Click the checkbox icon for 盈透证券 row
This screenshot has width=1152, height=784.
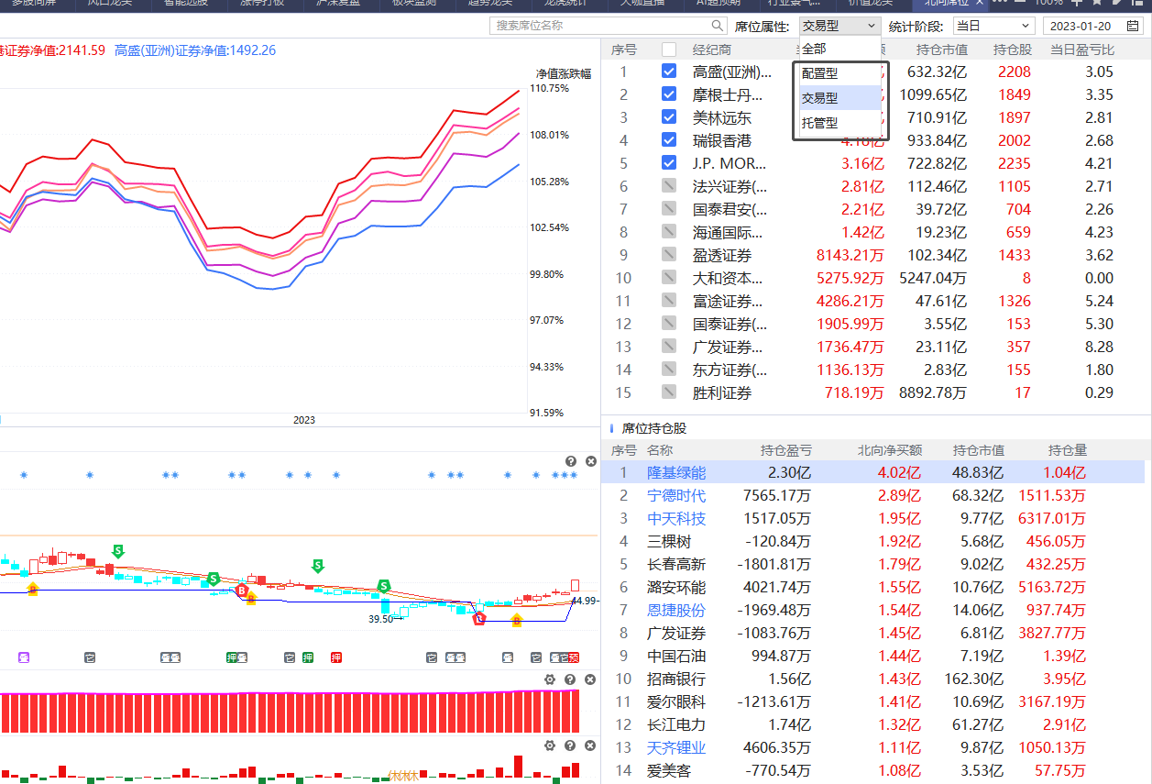coord(669,255)
